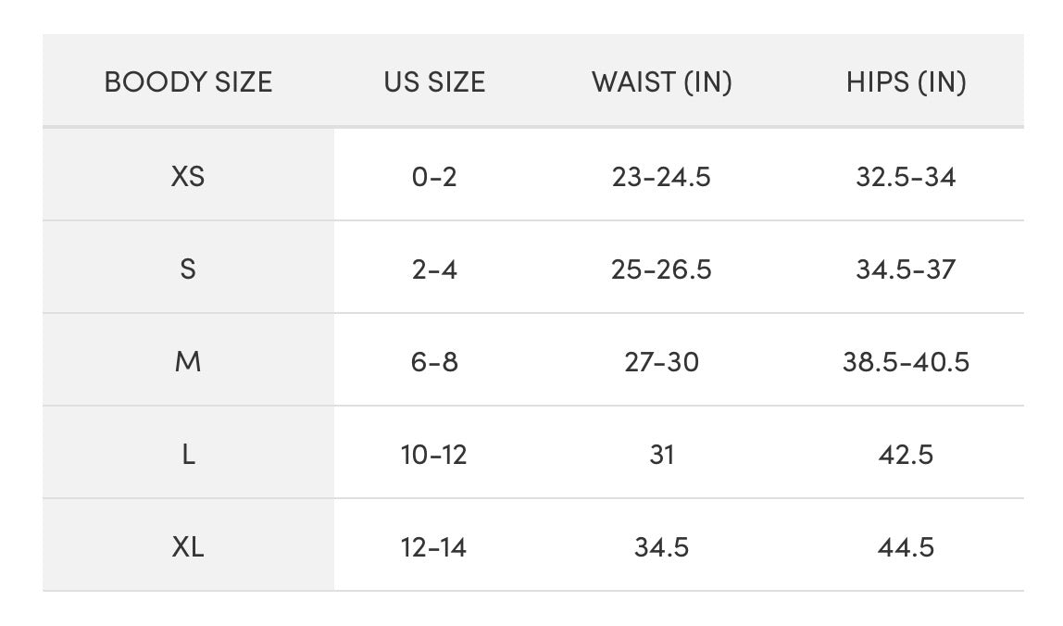
Task: Click the 34.5 waist value
Action: pyautogui.click(x=661, y=547)
